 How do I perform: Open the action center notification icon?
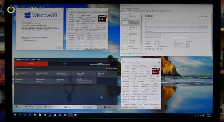(203, 115)
